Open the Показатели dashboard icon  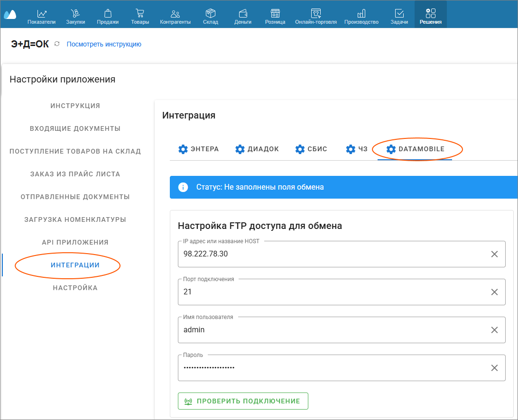41,14
